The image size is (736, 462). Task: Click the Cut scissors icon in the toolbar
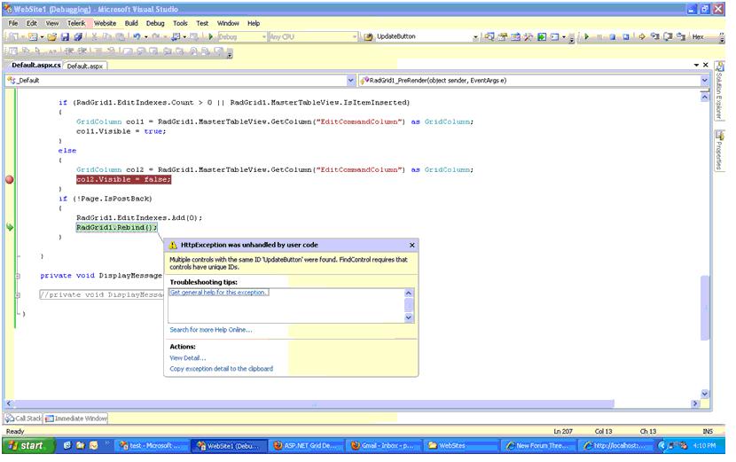click(x=94, y=36)
